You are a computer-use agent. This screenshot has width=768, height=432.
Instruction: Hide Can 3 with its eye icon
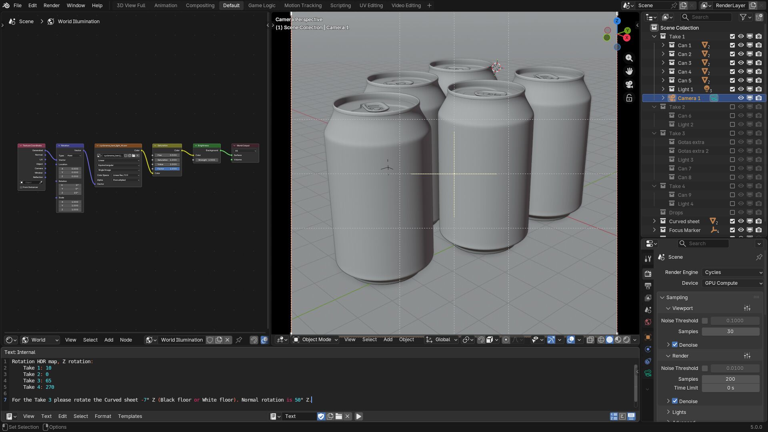[x=741, y=63]
